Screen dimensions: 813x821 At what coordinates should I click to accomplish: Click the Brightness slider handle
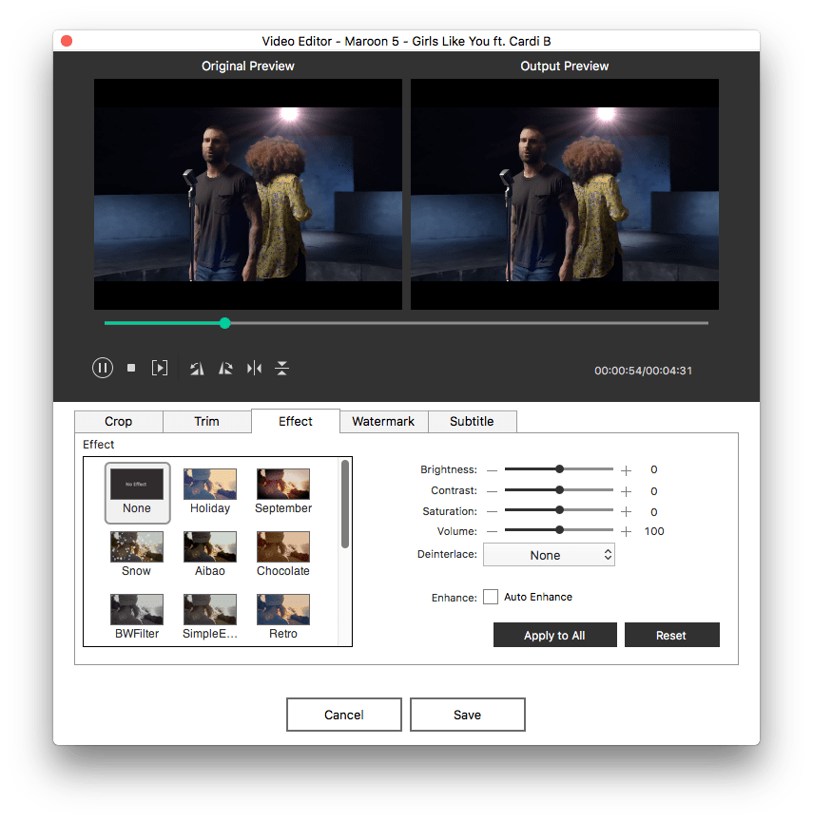point(559,469)
